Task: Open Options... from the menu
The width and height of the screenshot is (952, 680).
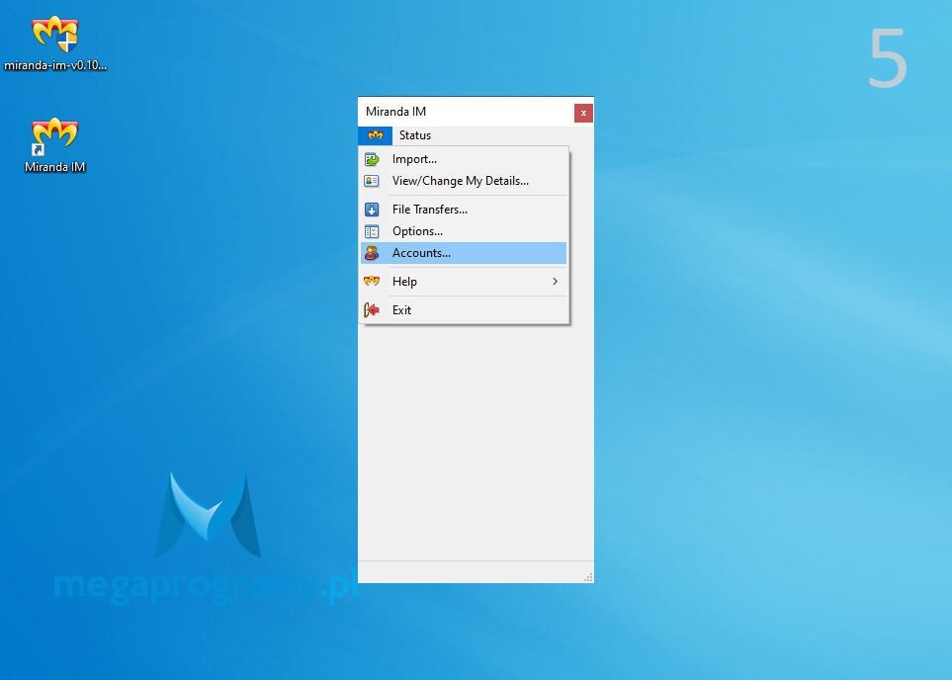Action: [417, 231]
